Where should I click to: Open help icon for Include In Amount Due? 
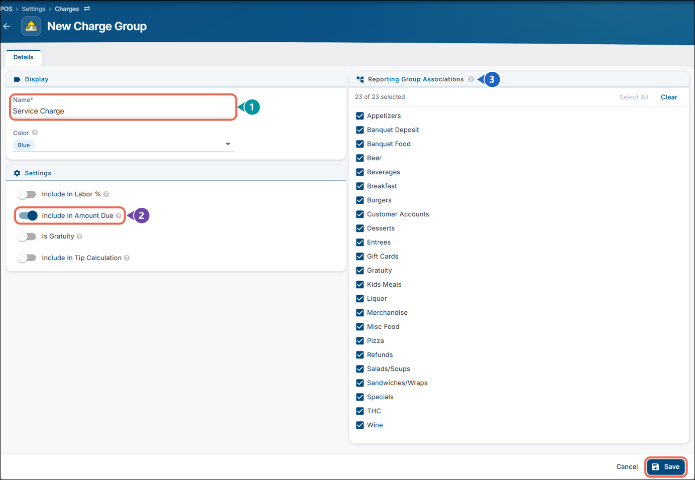119,215
